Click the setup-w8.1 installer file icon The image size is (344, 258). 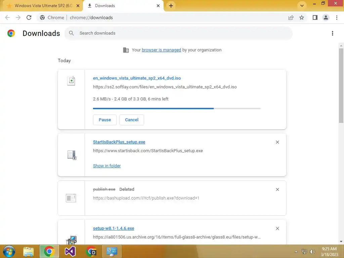[72, 240]
